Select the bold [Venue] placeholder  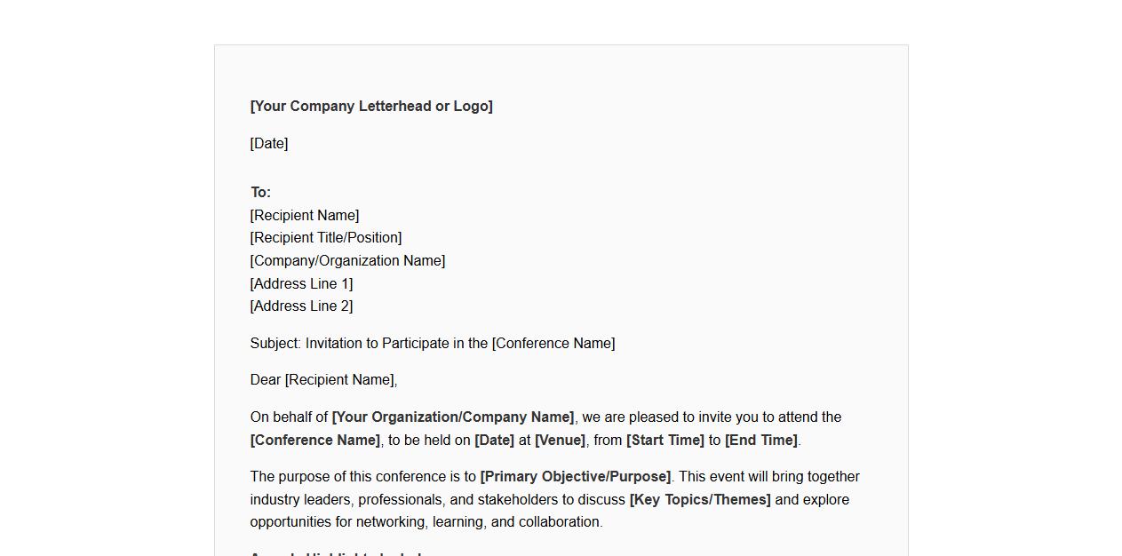pyautogui.click(x=560, y=441)
